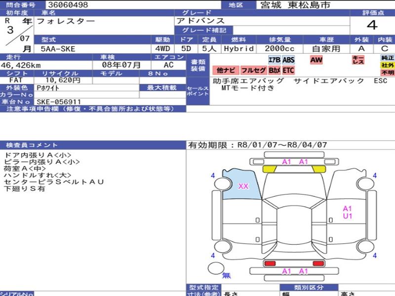Viewport: 395px width, 296px height.
Task: Click the chassis number SKE-056911 field
Action: (x=110, y=102)
